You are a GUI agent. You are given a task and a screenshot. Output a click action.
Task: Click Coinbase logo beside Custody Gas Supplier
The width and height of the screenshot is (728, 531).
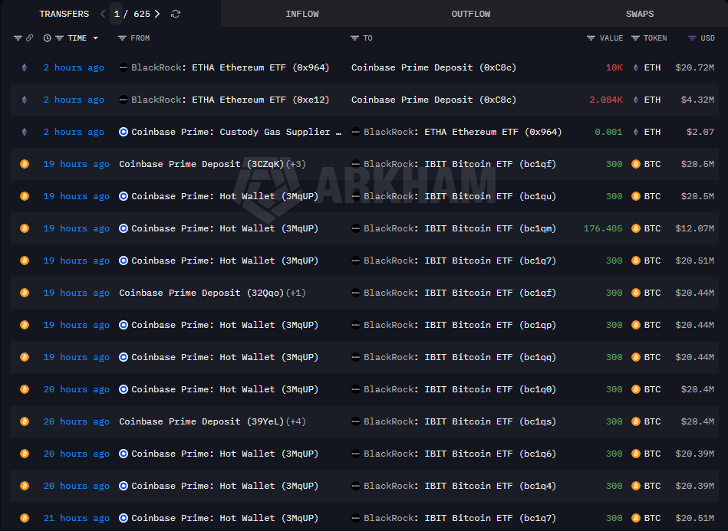click(x=123, y=132)
